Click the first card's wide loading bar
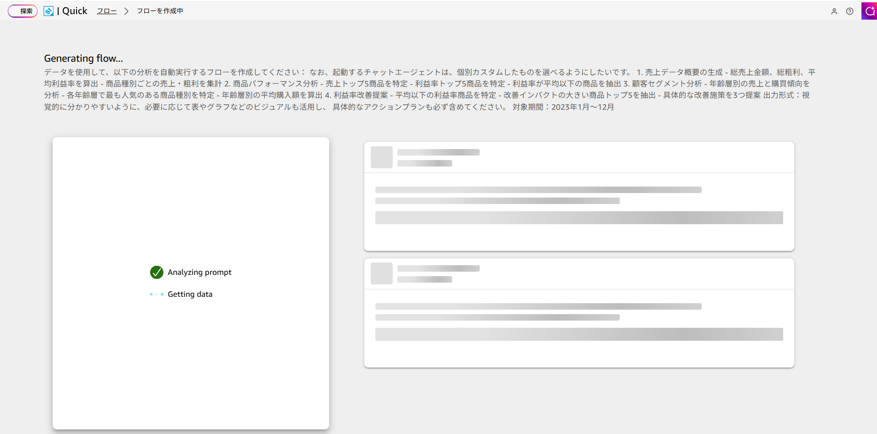This screenshot has width=877, height=434. pyautogui.click(x=579, y=218)
